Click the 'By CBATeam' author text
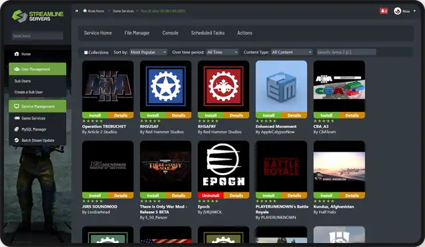The width and height of the screenshot is (425, 247). 324,132
